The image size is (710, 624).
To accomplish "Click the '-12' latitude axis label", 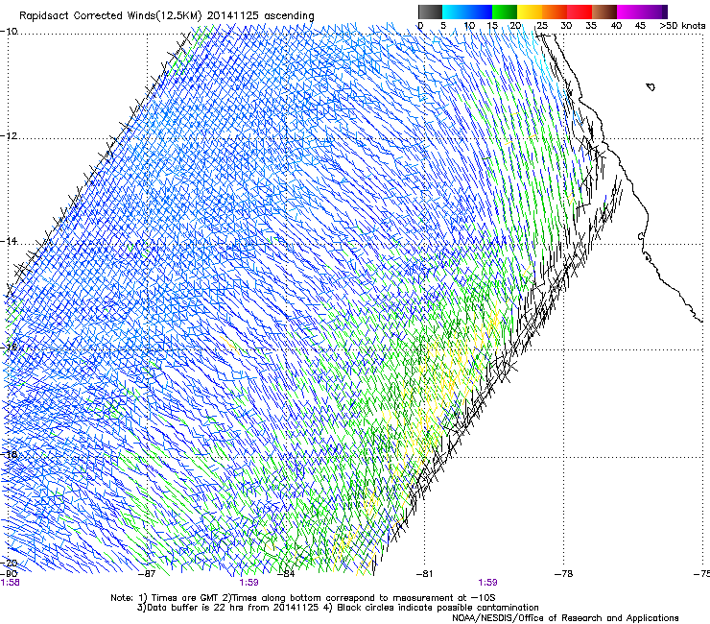I will point(9,136).
